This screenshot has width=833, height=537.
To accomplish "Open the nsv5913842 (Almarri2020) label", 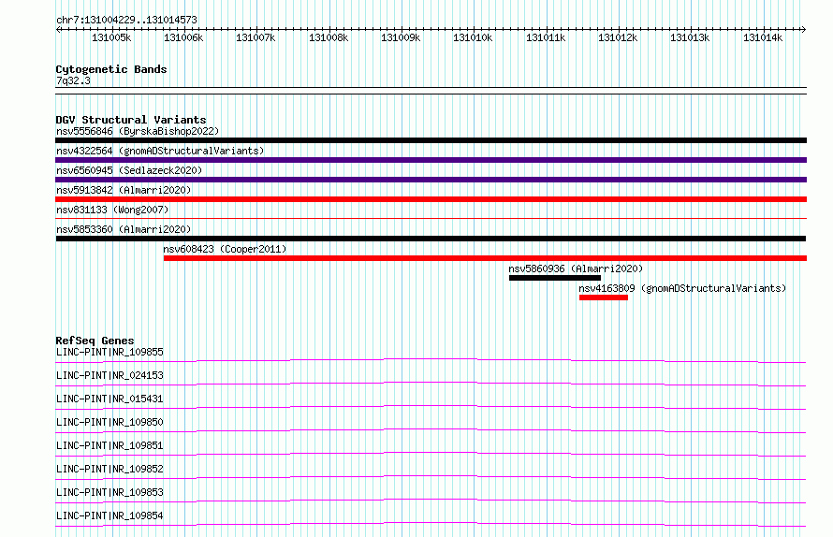I will click(124, 190).
